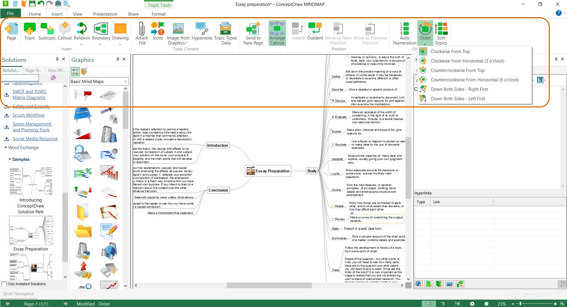Check Only Installed Solutions checkbox
Viewport: 567px width, 307px height.
(4, 284)
